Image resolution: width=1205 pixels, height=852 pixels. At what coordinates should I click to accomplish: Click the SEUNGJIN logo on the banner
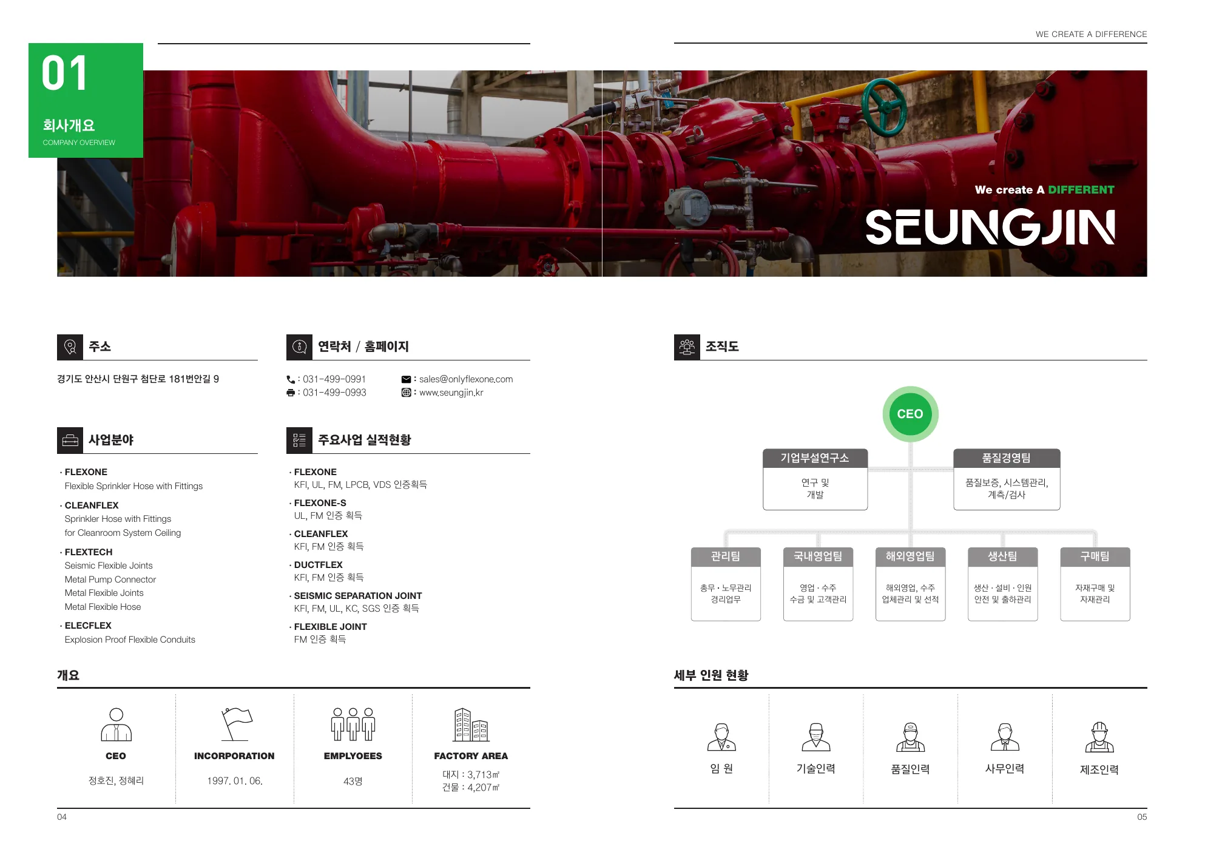click(990, 227)
